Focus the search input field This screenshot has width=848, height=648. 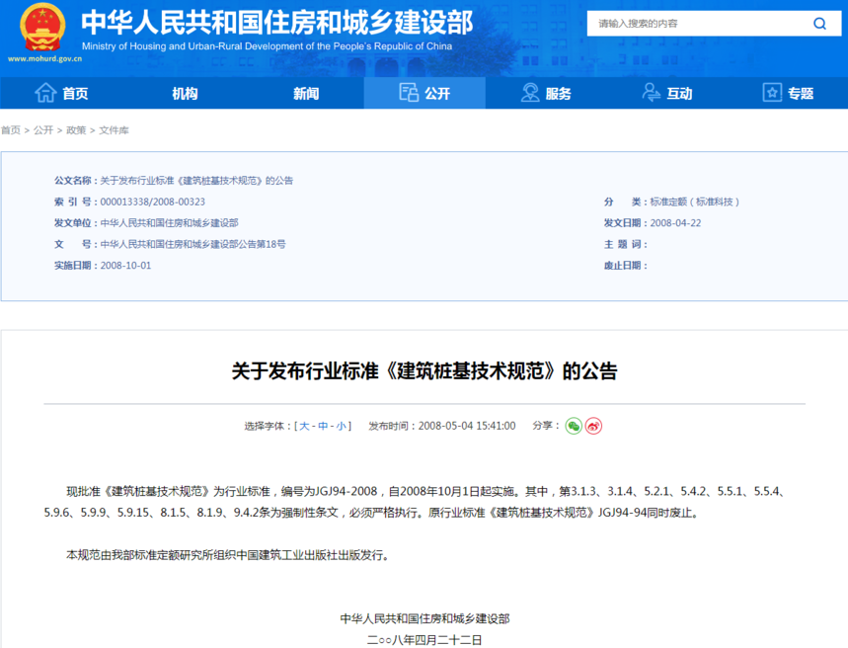(698, 24)
